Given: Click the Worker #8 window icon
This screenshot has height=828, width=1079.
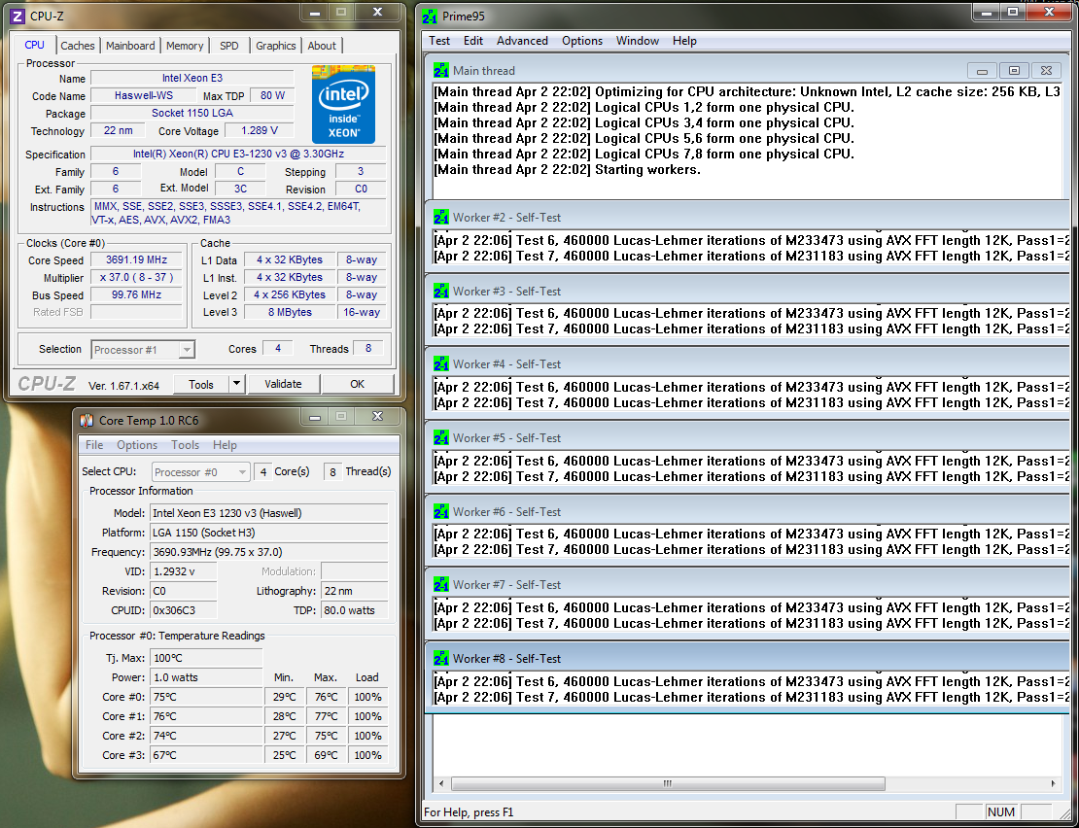Looking at the screenshot, I should tap(441, 659).
